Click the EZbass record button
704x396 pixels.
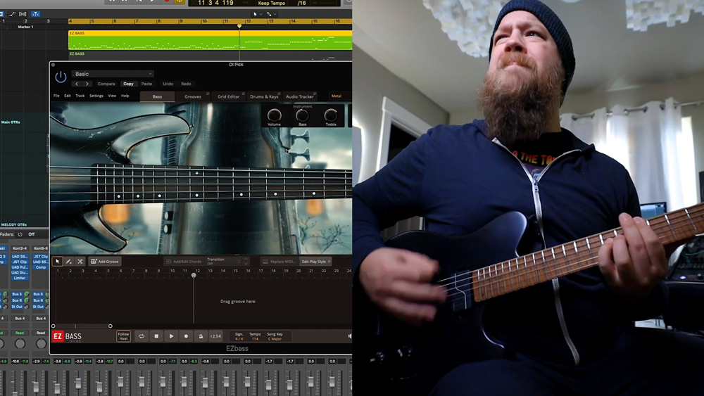186,336
